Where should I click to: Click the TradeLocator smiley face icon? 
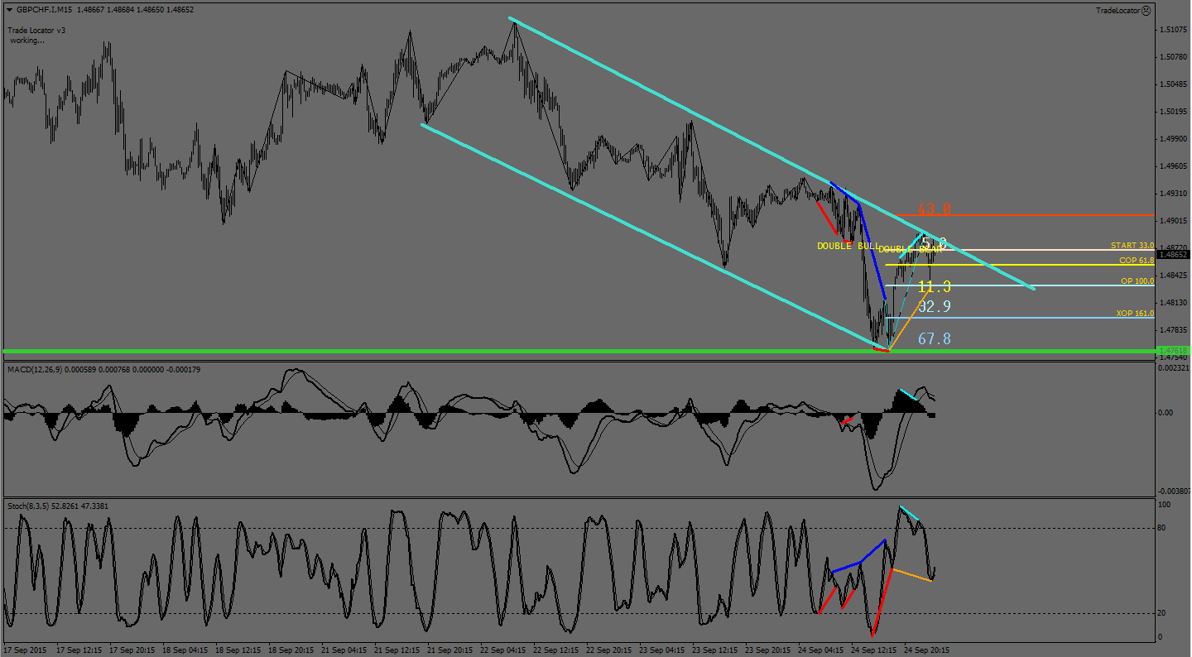pos(1146,11)
